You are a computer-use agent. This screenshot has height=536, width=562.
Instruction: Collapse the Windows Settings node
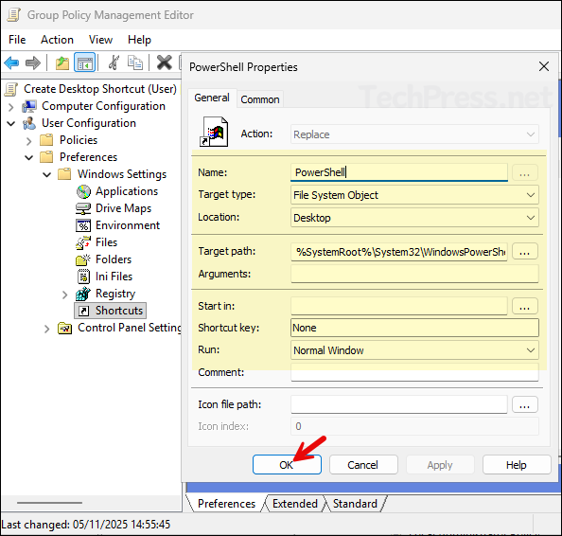47,174
